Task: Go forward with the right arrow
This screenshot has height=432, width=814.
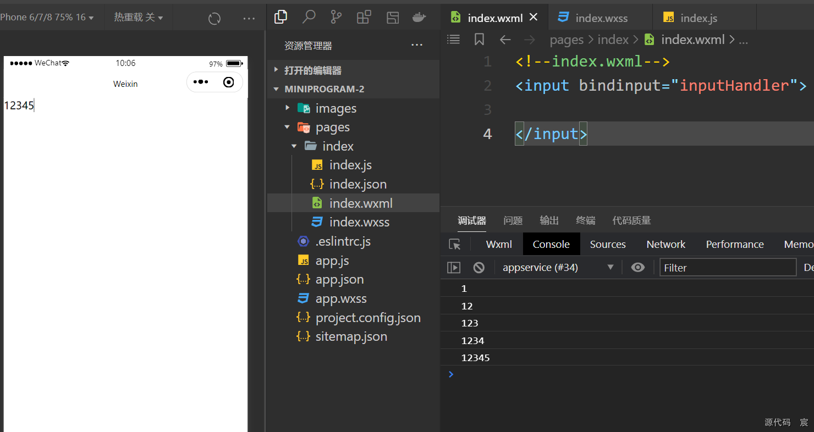Action: tap(530, 39)
